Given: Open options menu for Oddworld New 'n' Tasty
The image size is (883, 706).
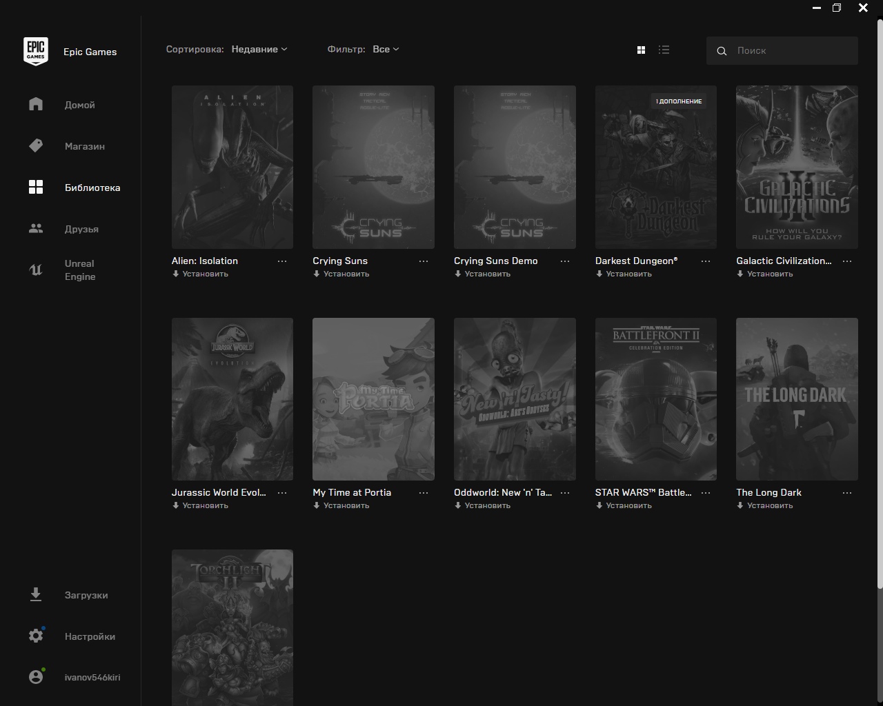Looking at the screenshot, I should coord(565,493).
